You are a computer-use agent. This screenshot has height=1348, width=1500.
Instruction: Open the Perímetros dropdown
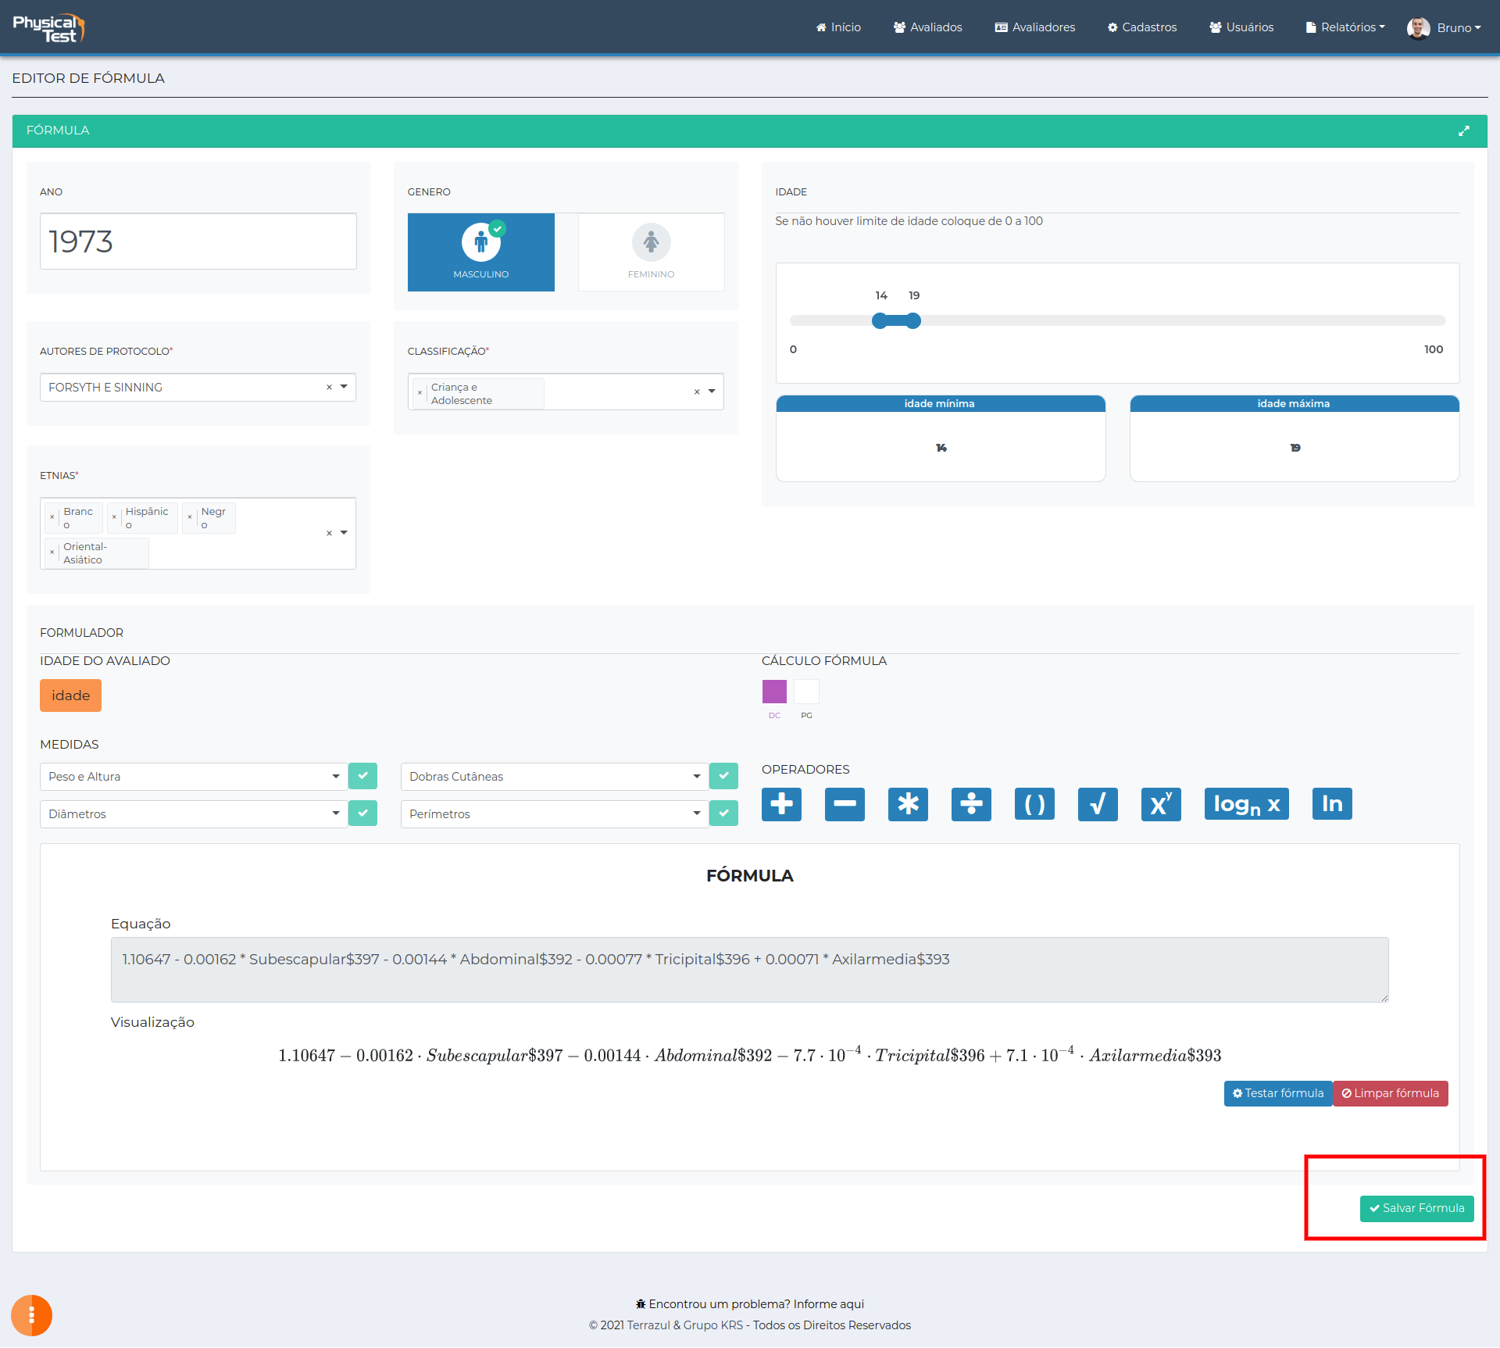tap(554, 814)
